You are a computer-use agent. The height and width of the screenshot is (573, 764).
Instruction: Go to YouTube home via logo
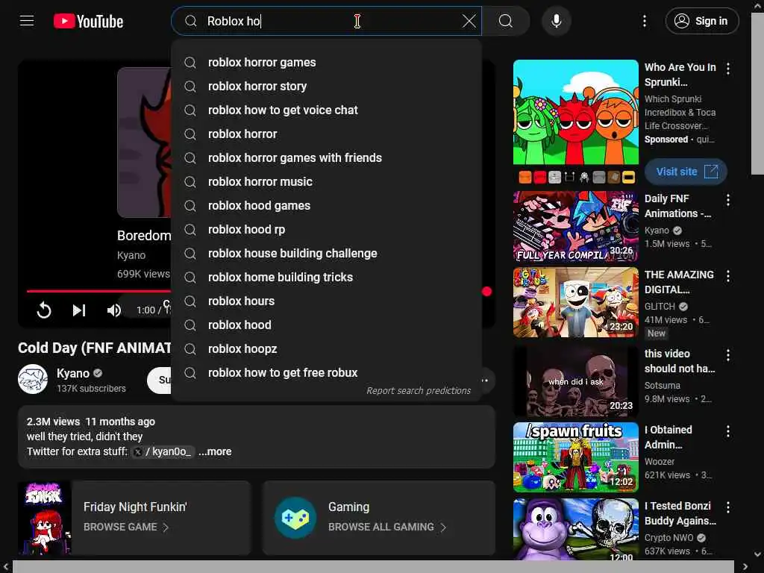pos(88,21)
